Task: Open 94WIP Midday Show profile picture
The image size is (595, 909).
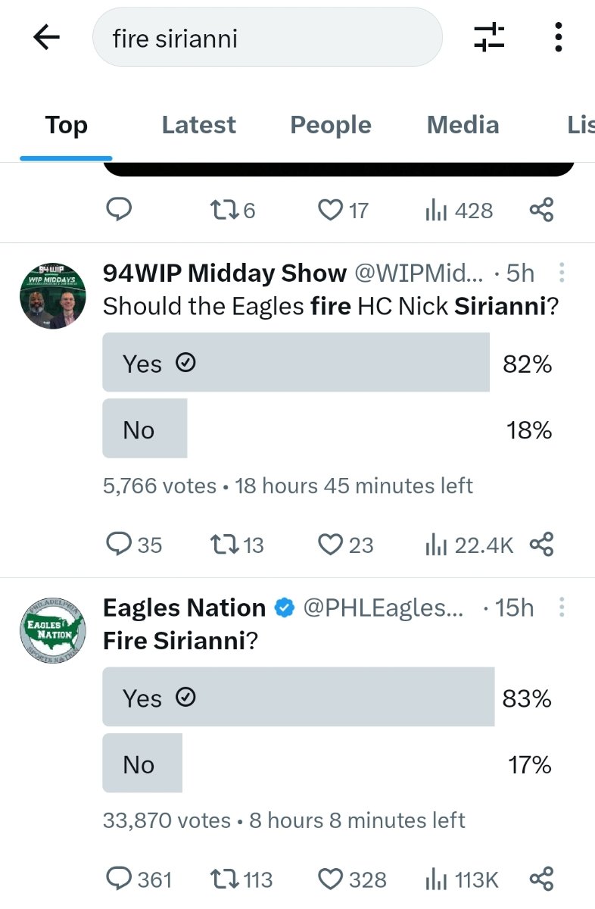Action: coord(52,296)
